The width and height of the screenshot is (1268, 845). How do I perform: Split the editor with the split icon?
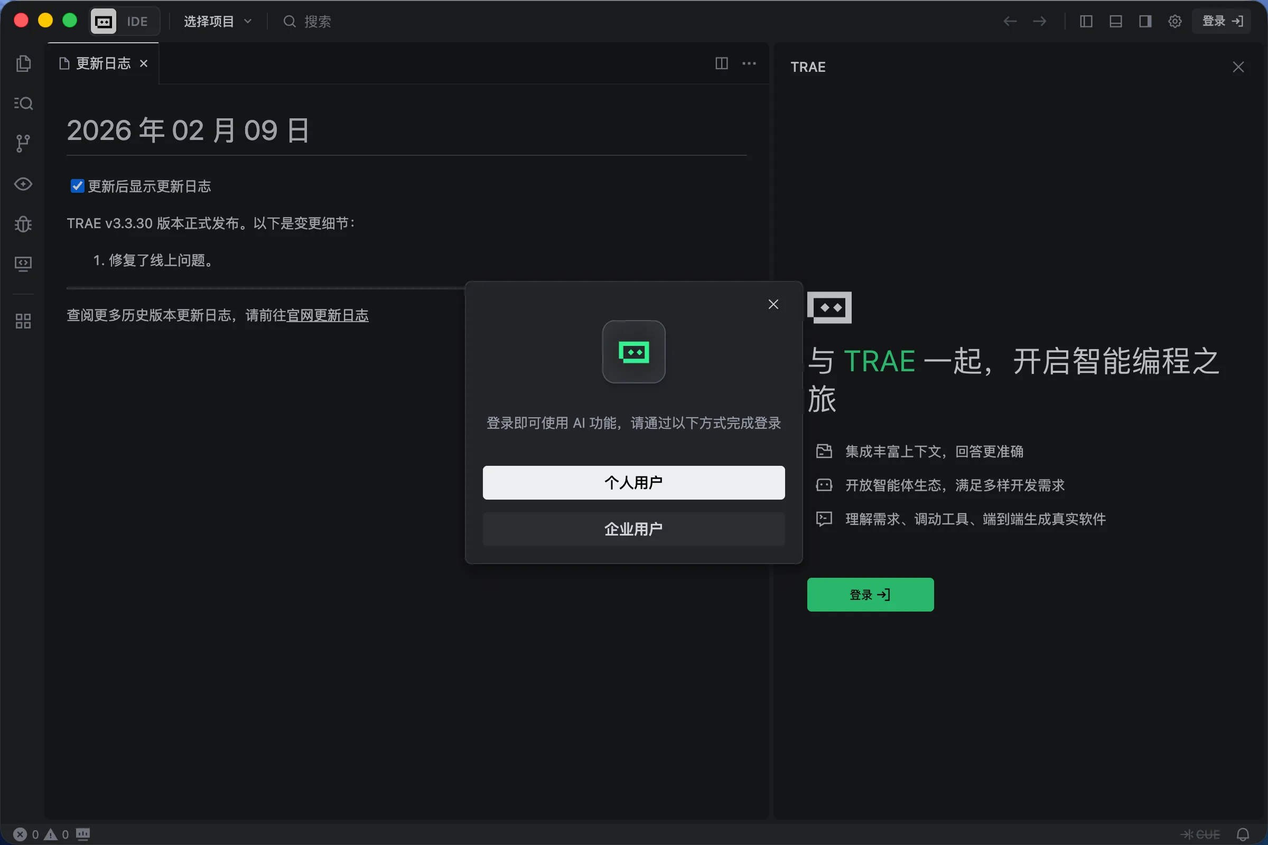[721, 63]
